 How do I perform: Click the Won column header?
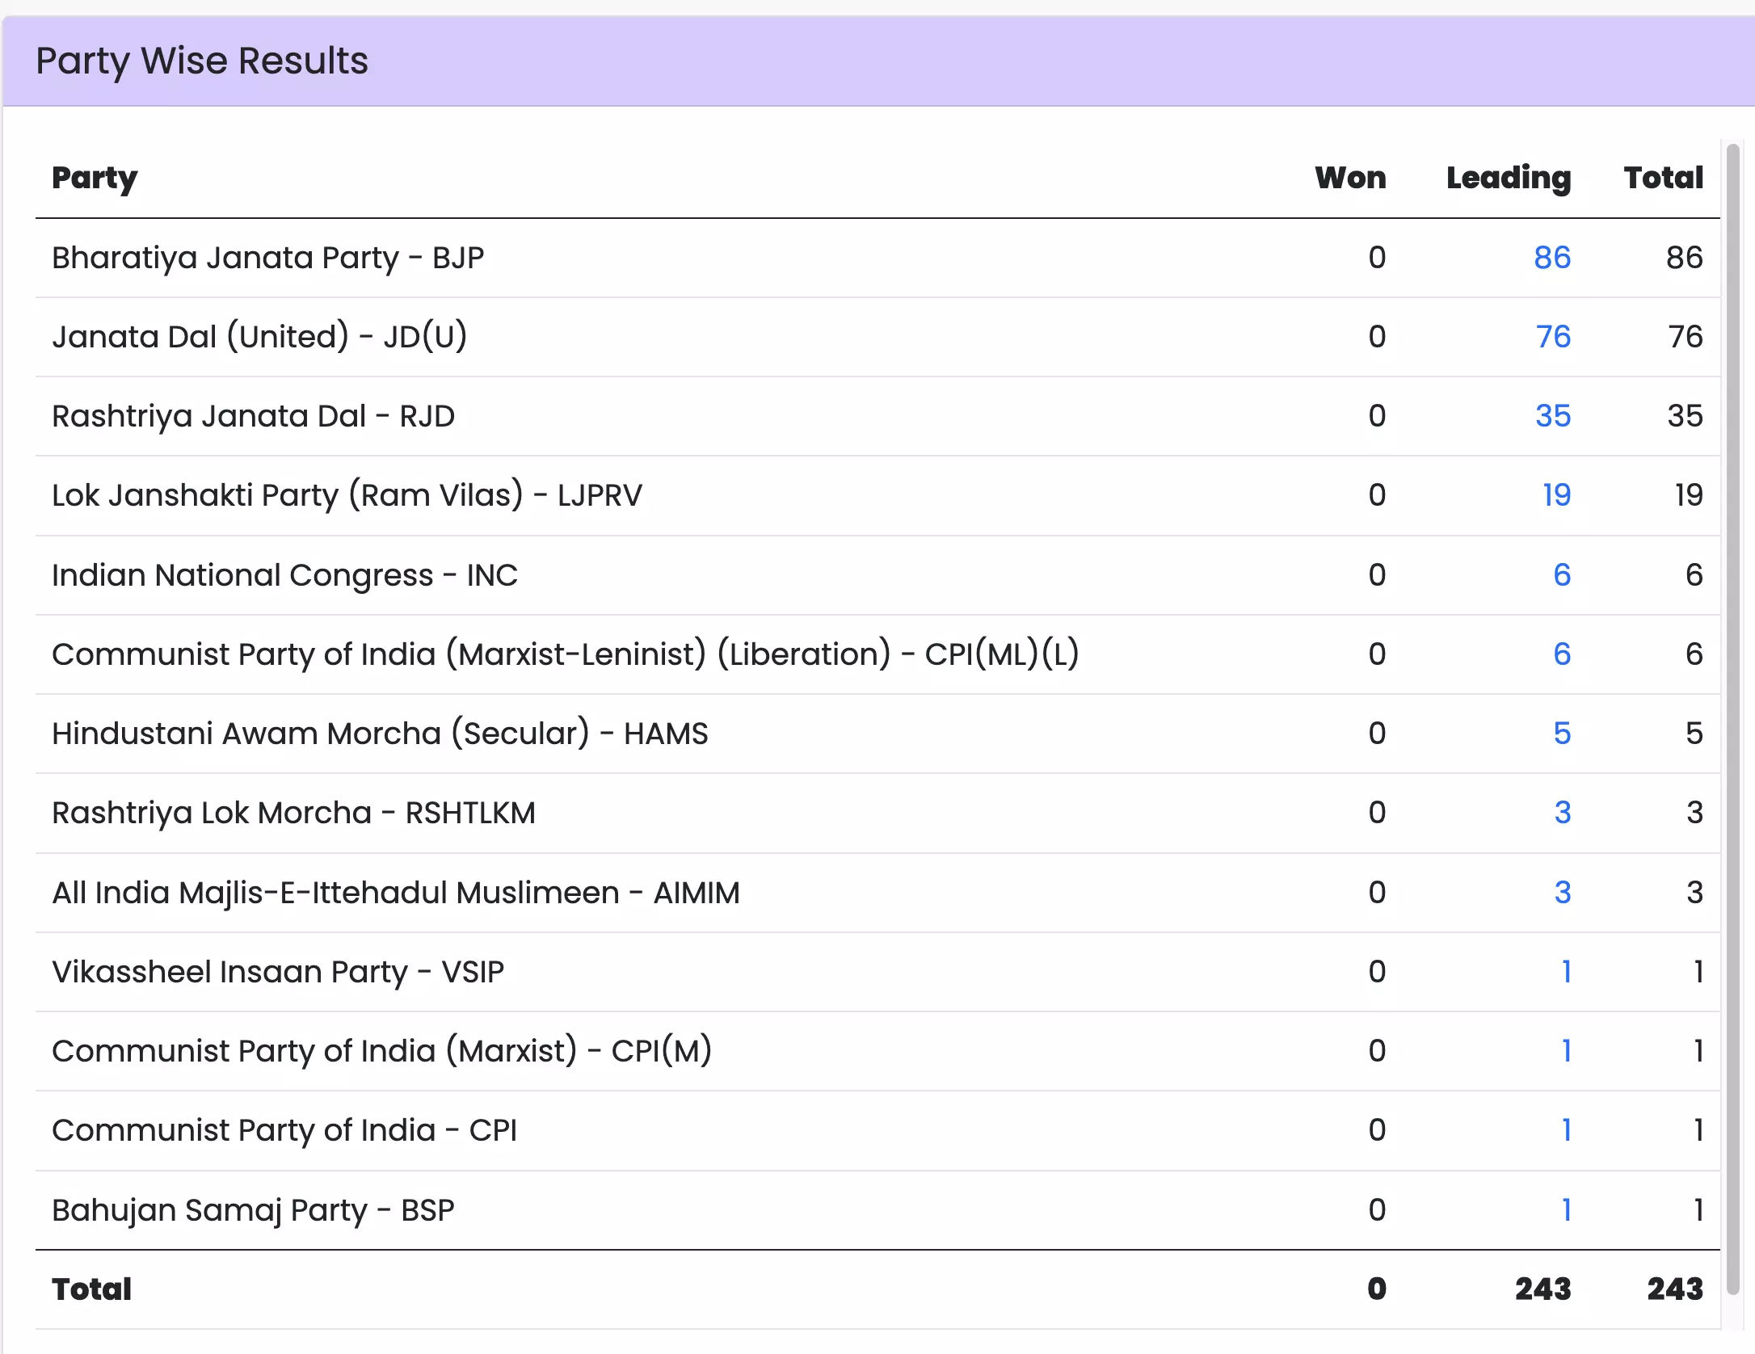1349,178
